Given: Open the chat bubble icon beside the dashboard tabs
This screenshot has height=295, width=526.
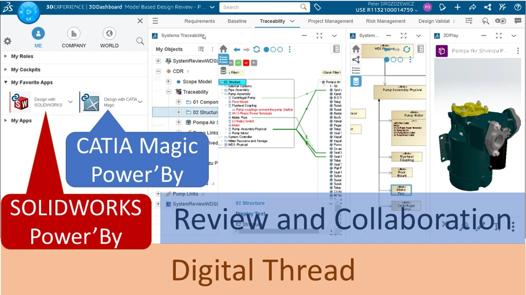Looking at the screenshot, I should [518, 21].
